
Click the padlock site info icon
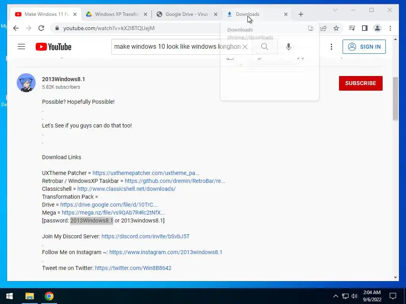click(57, 28)
